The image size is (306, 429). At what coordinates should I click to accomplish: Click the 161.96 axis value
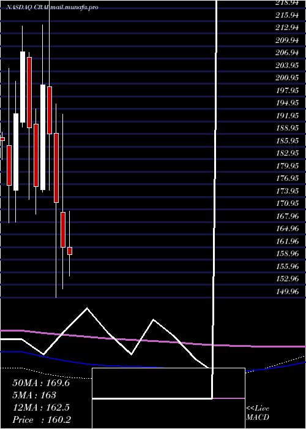click(x=287, y=241)
